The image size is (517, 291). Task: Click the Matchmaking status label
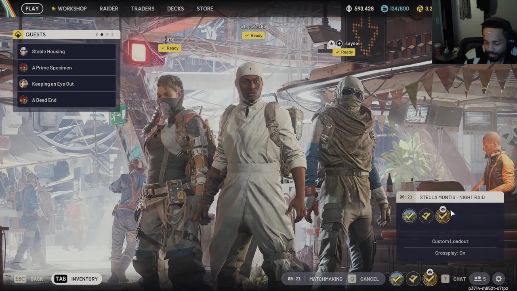326,279
